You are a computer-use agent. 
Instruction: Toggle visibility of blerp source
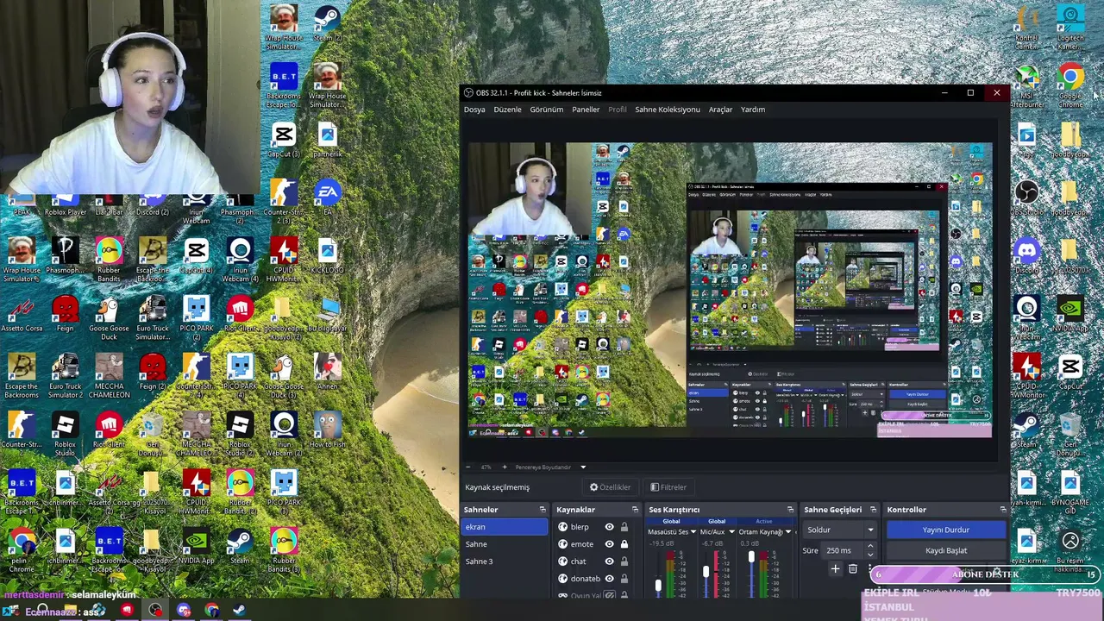(x=609, y=527)
